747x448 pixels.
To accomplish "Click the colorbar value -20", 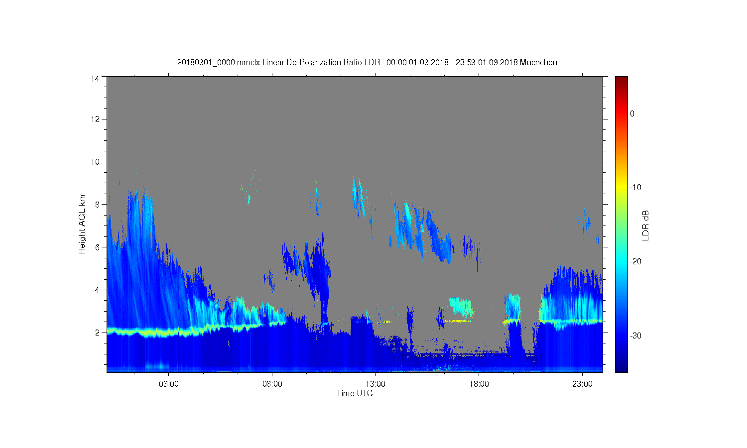I will tap(635, 262).
